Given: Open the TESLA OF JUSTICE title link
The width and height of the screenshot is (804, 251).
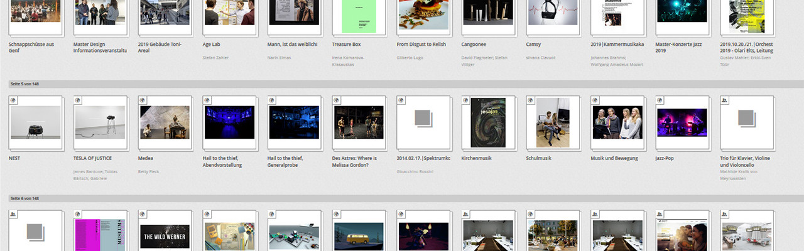Looking at the screenshot, I should coord(92,158).
